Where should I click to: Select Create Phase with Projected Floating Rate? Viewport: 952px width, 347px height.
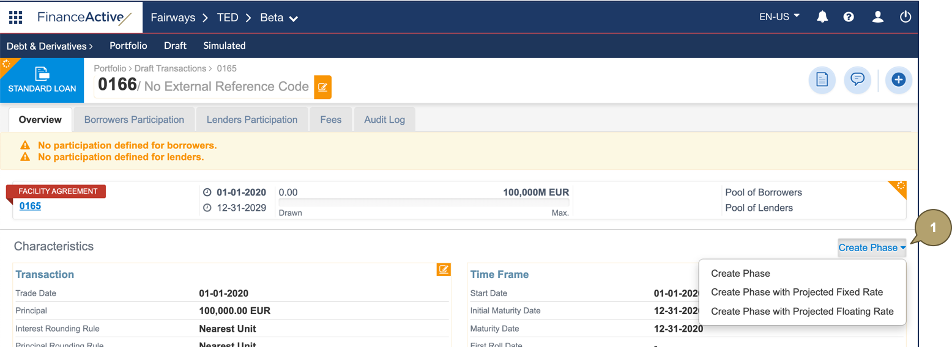point(802,311)
